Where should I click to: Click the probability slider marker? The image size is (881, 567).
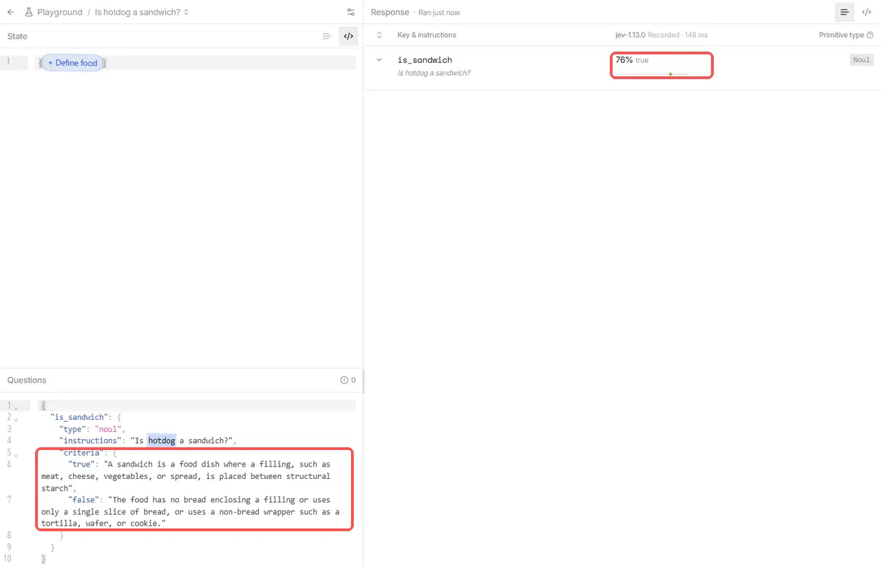[670, 74]
